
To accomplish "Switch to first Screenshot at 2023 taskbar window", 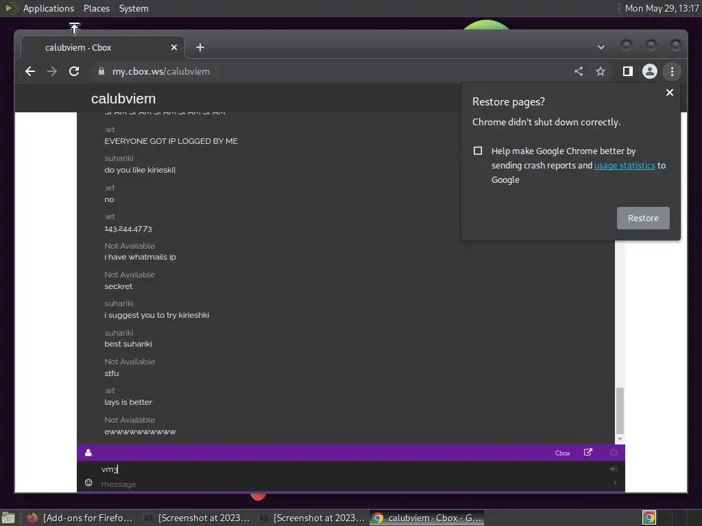I will [197, 518].
